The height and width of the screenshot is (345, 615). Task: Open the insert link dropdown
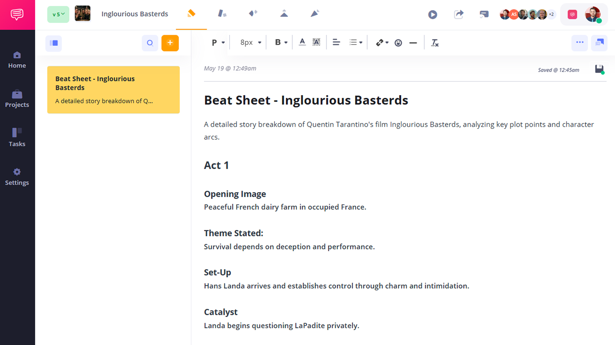[x=382, y=42]
